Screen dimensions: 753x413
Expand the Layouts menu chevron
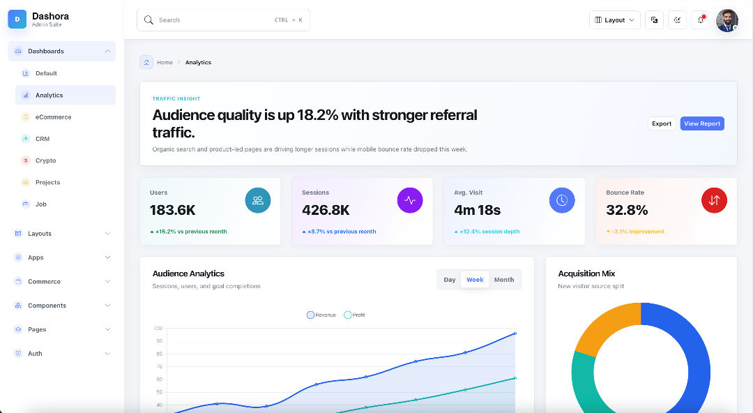(107, 233)
